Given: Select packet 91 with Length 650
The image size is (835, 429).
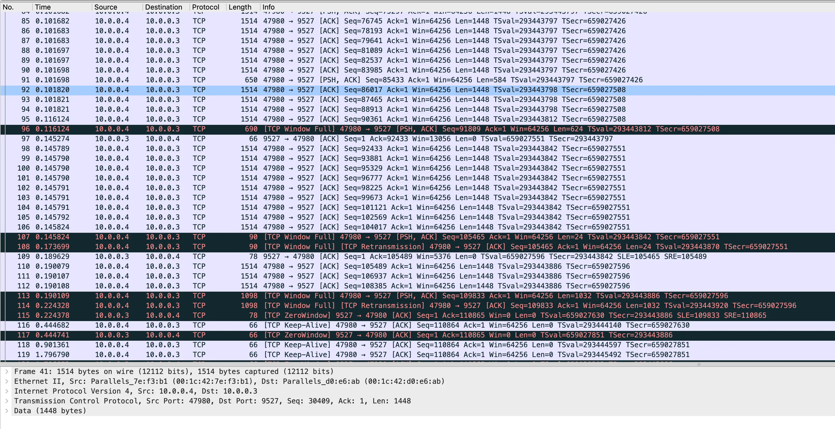Looking at the screenshot, I should (x=324, y=80).
